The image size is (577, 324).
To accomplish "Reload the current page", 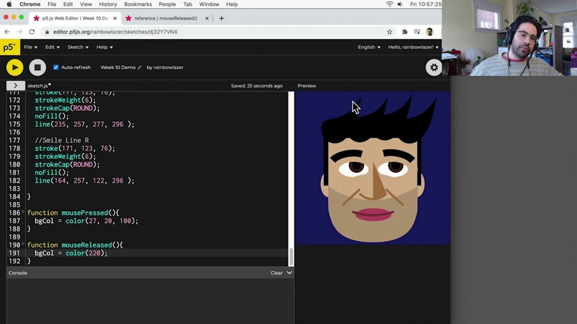I will coord(32,31).
